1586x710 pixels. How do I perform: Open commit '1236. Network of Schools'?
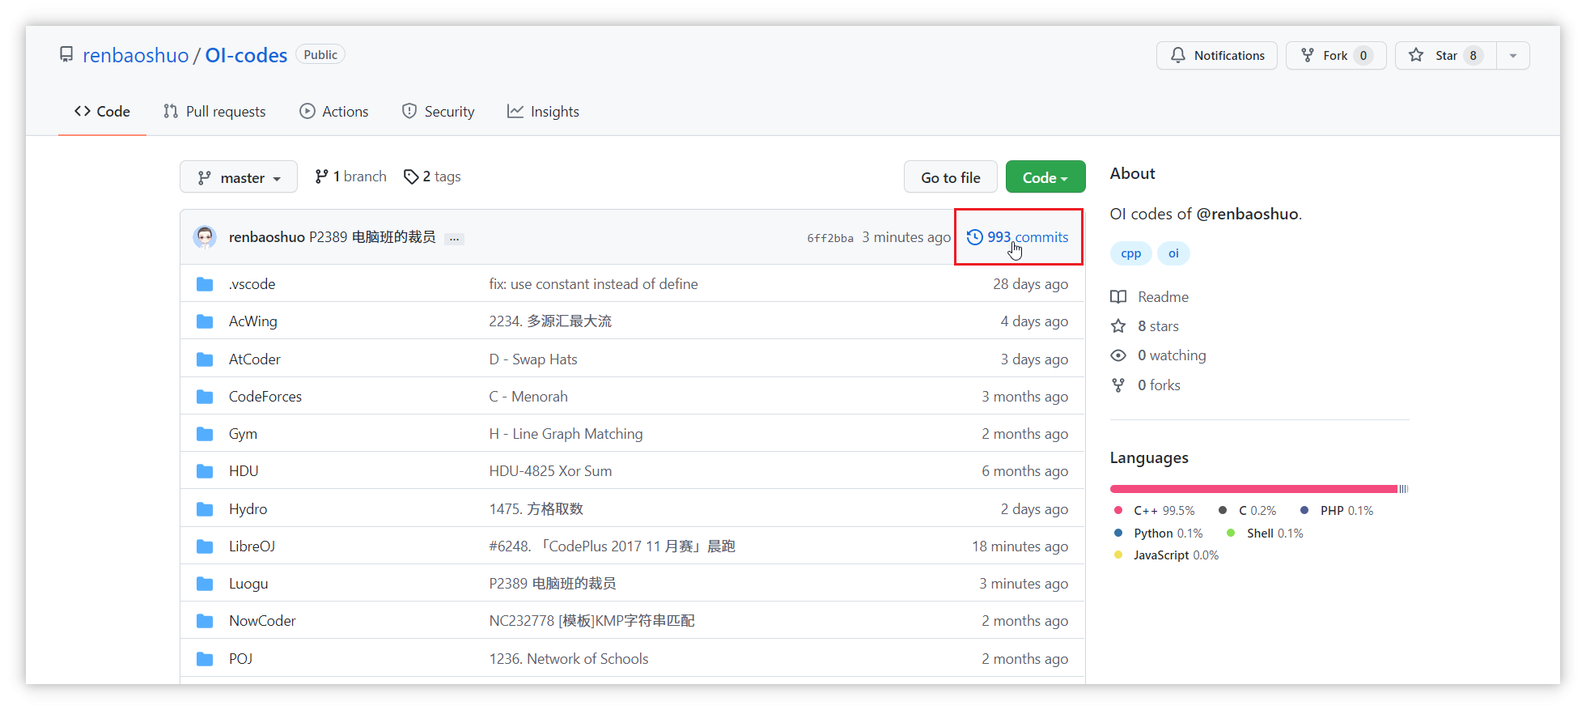click(x=569, y=659)
